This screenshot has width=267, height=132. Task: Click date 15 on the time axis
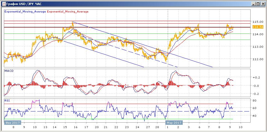65,128
